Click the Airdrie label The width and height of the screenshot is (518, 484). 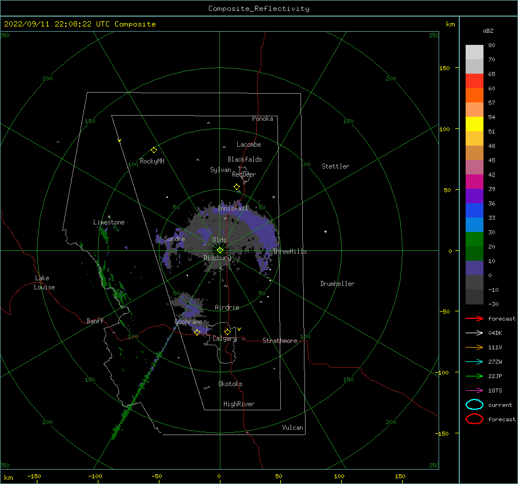point(227,307)
